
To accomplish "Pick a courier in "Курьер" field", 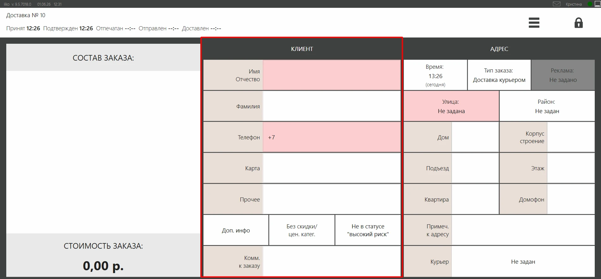I will click(523, 262).
